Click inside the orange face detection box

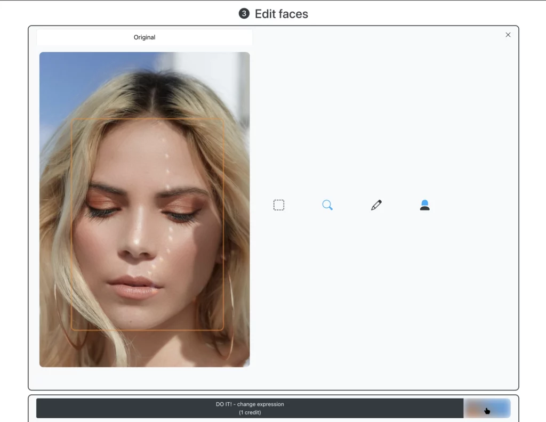[147, 224]
